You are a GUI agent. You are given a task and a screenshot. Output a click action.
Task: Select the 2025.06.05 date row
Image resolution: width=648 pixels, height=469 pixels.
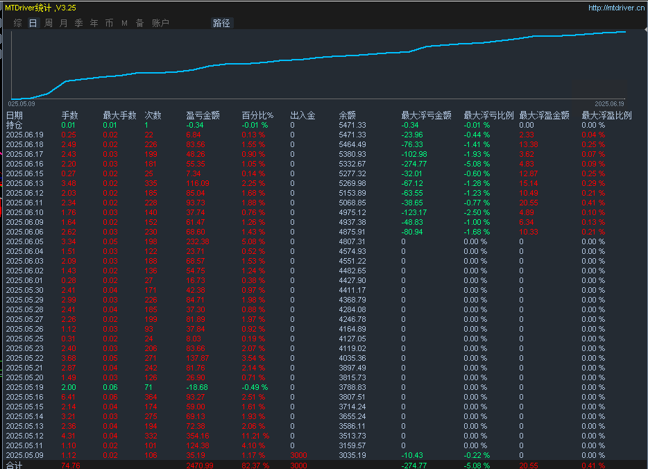25,241
